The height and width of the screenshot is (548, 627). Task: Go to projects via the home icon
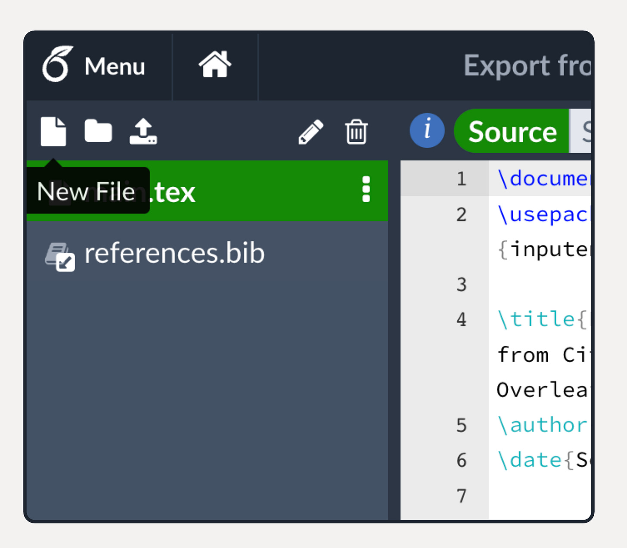215,65
